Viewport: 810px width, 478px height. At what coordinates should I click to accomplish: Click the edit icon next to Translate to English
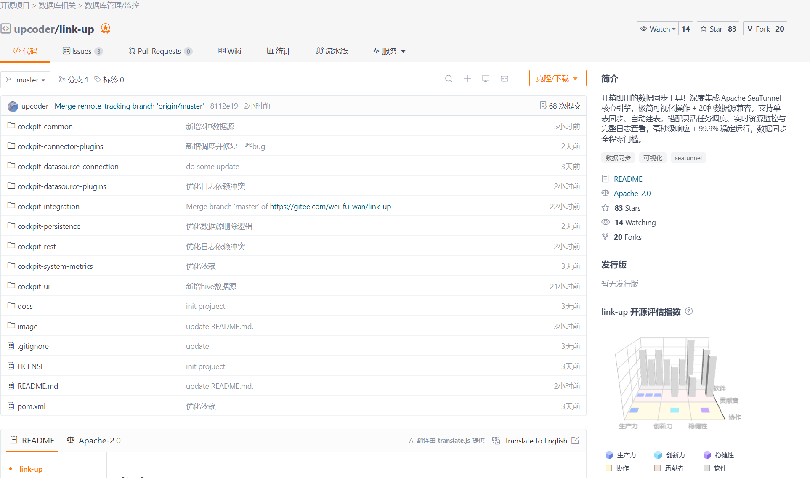576,441
